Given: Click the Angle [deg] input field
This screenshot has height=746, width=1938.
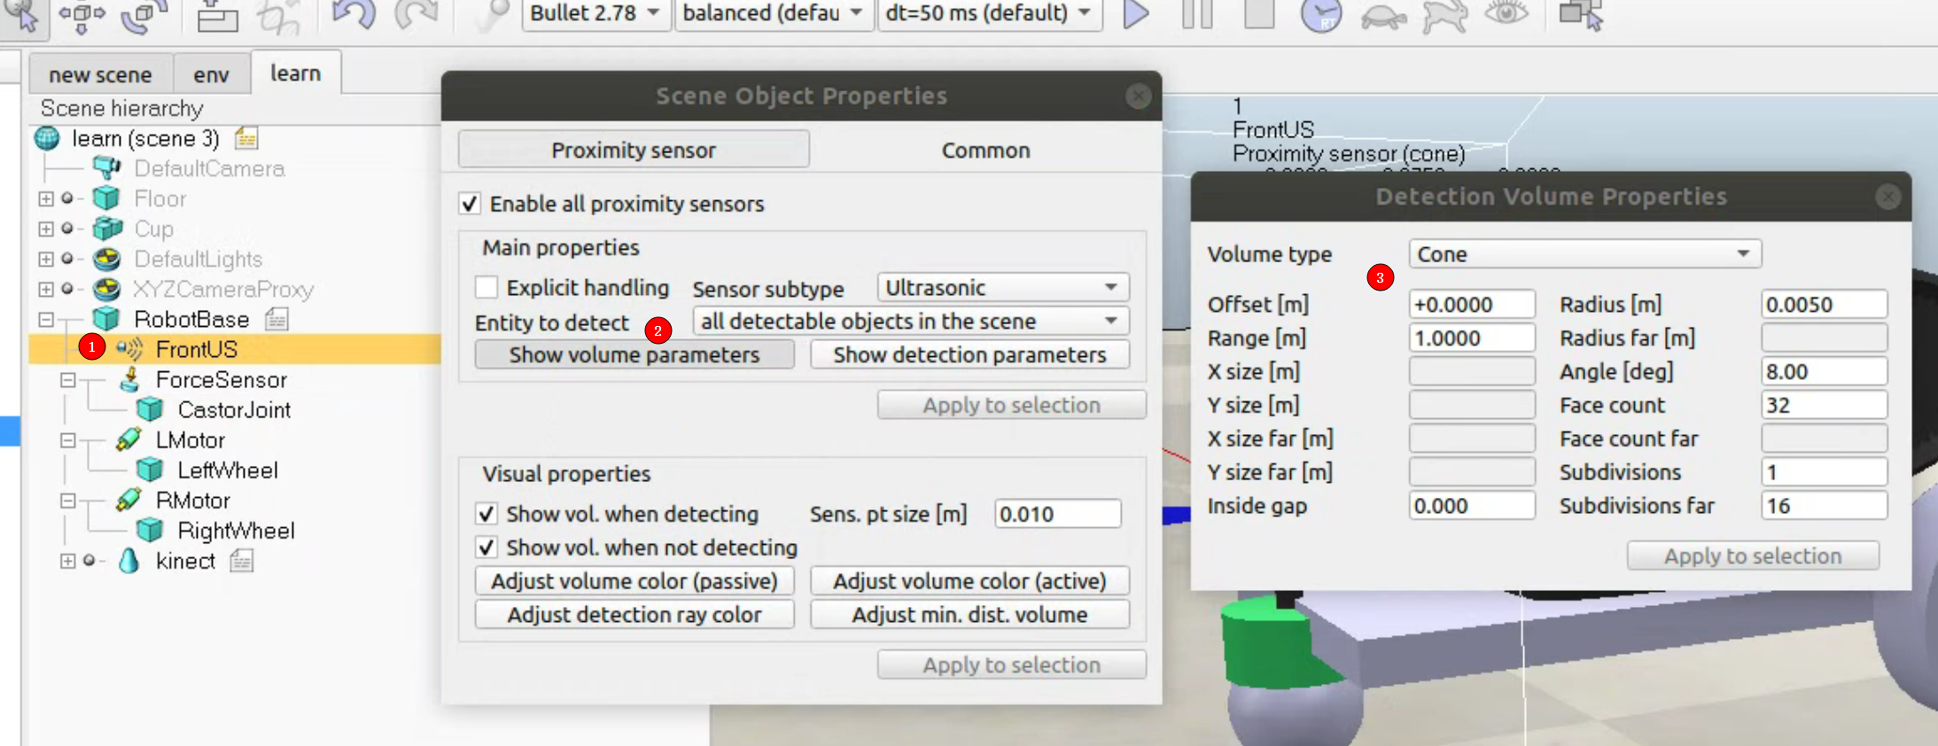Looking at the screenshot, I should pos(1824,371).
